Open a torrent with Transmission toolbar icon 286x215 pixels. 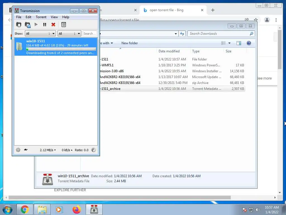tap(19, 25)
